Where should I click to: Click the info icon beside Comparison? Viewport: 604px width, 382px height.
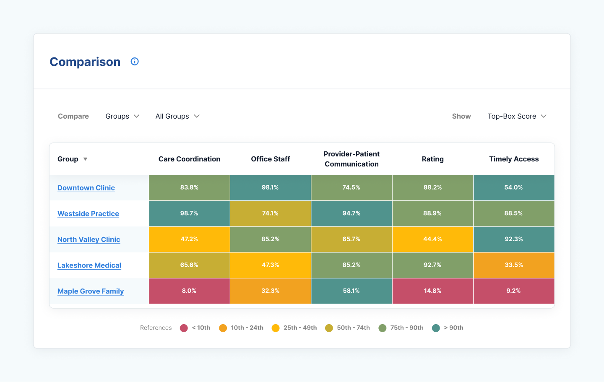[135, 62]
